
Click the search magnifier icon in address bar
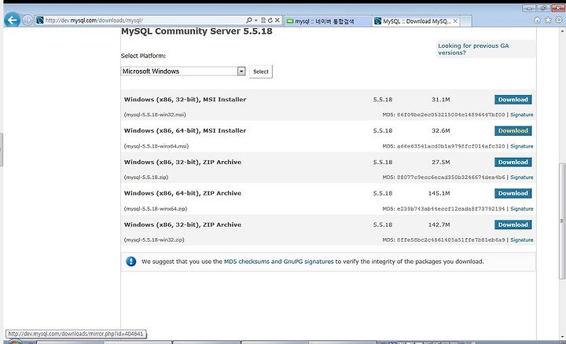coord(248,20)
